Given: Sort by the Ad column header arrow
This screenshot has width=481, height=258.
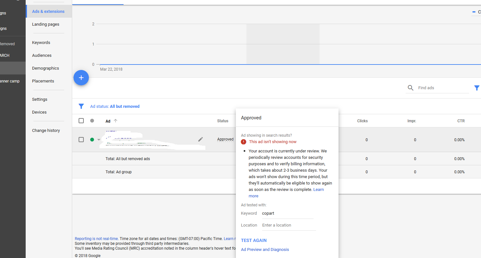Looking at the screenshot, I should [116, 121].
